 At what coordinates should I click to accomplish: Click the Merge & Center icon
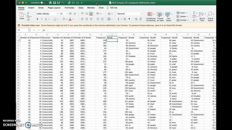coord(109,19)
